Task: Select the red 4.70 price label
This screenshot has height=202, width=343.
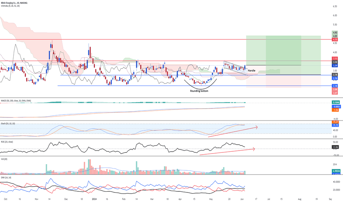Action: tap(335, 40)
